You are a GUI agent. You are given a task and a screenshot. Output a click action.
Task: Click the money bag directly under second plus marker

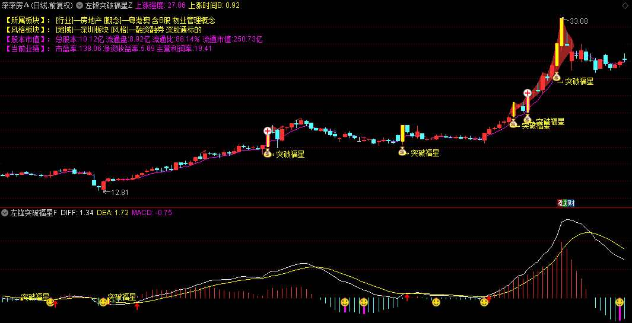(x=527, y=119)
